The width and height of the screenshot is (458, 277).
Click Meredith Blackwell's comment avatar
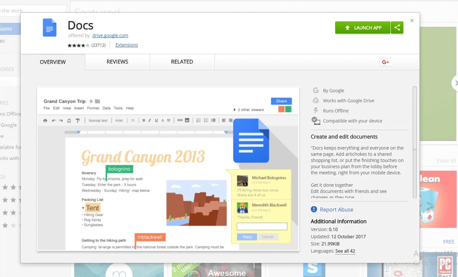pyautogui.click(x=243, y=208)
